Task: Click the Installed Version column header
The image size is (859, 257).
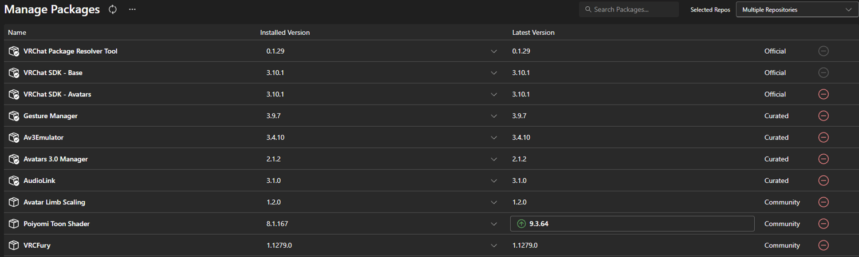Action: click(285, 33)
